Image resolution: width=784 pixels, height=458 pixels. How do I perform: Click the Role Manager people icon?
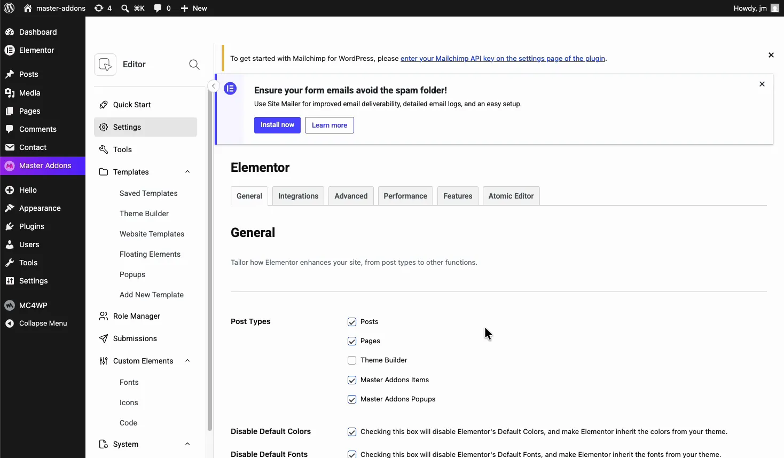click(104, 316)
